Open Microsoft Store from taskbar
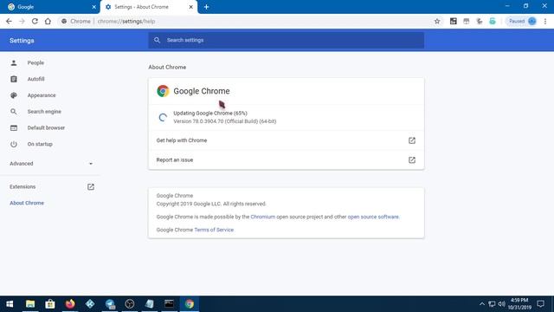This screenshot has width=554, height=312. click(x=50, y=304)
